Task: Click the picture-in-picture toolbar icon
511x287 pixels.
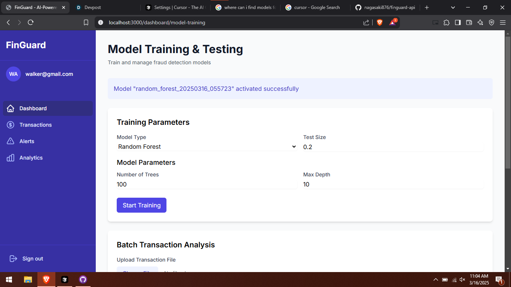Action: [435, 22]
